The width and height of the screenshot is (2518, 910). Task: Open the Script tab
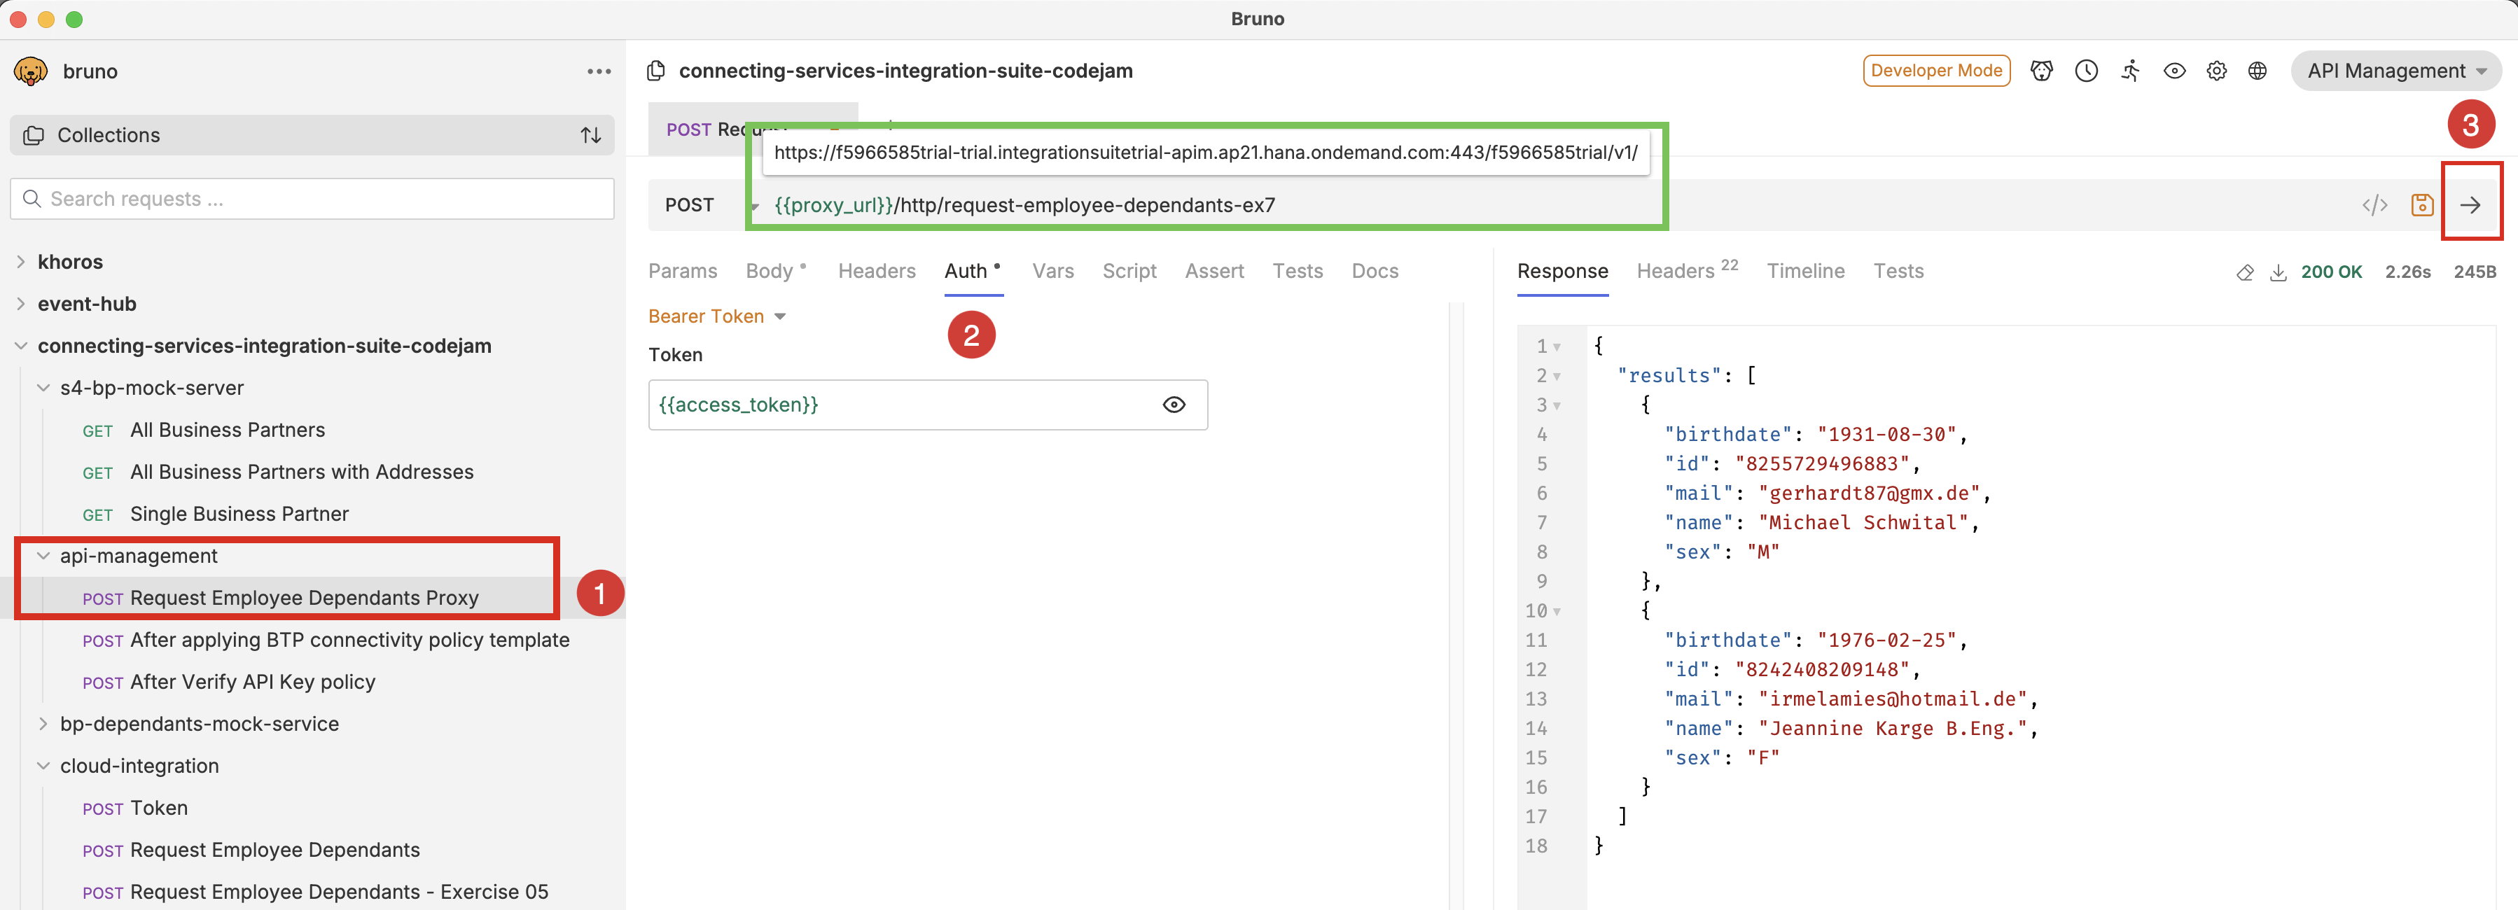click(x=1129, y=271)
